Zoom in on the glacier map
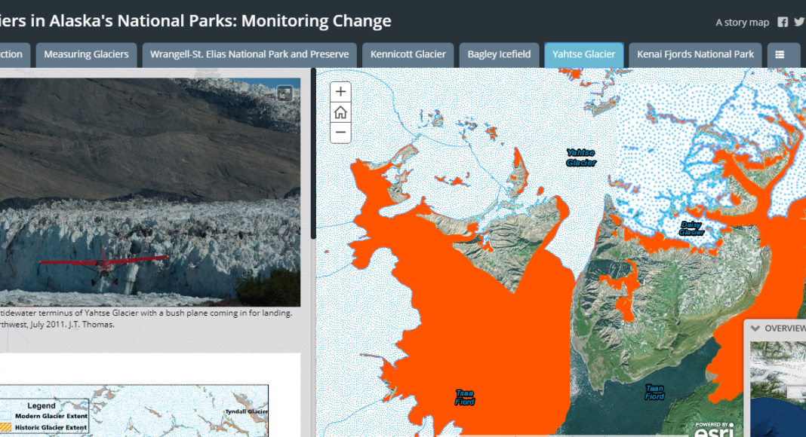Image resolution: width=806 pixels, height=437 pixels. 341,92
